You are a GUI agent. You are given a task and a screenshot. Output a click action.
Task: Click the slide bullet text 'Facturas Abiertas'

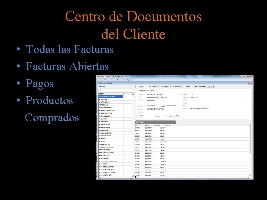(x=67, y=66)
